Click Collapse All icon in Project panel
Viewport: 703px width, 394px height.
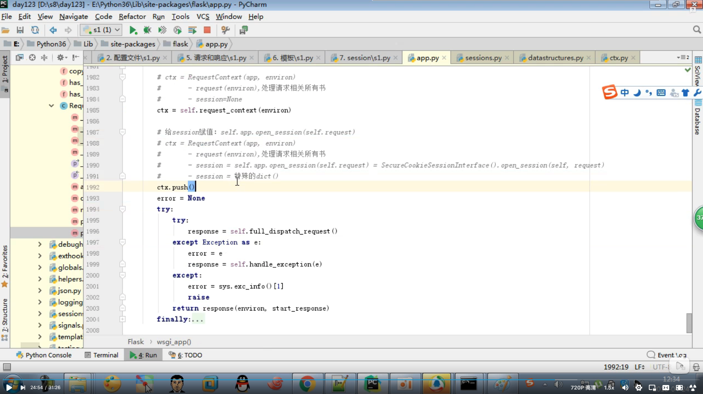pyautogui.click(x=44, y=57)
